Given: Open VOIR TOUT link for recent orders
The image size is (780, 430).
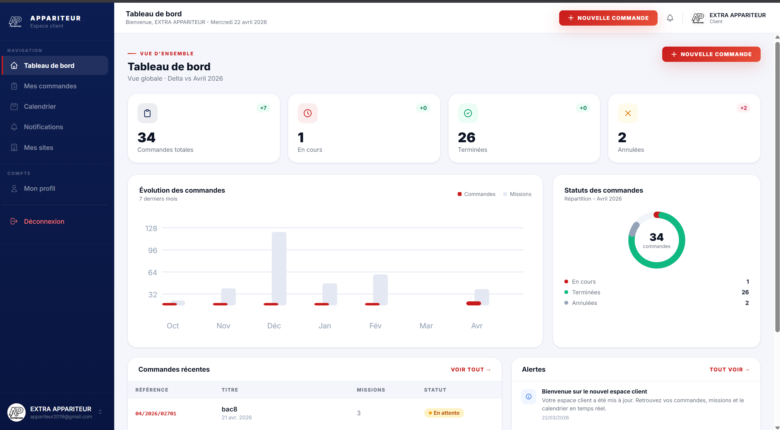Looking at the screenshot, I should coord(470,369).
